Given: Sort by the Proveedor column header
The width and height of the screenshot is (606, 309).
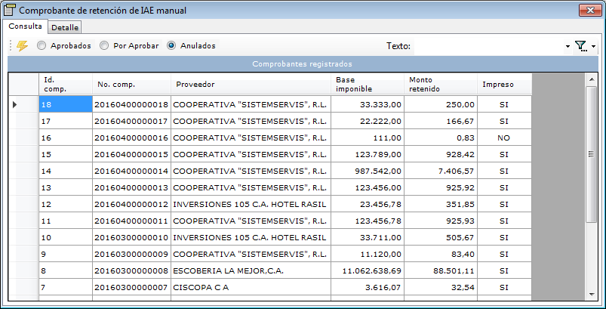Looking at the screenshot, I should click(x=251, y=85).
